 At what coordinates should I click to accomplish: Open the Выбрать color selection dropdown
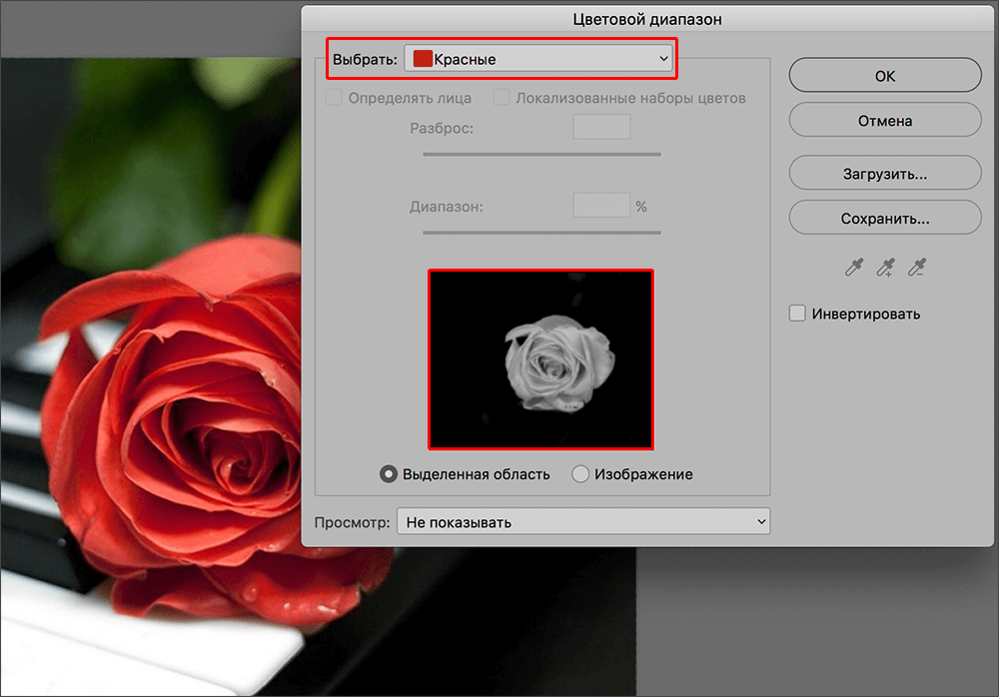pyautogui.click(x=539, y=58)
